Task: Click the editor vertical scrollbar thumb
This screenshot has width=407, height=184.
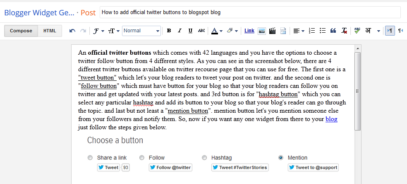Action: [x=358, y=91]
